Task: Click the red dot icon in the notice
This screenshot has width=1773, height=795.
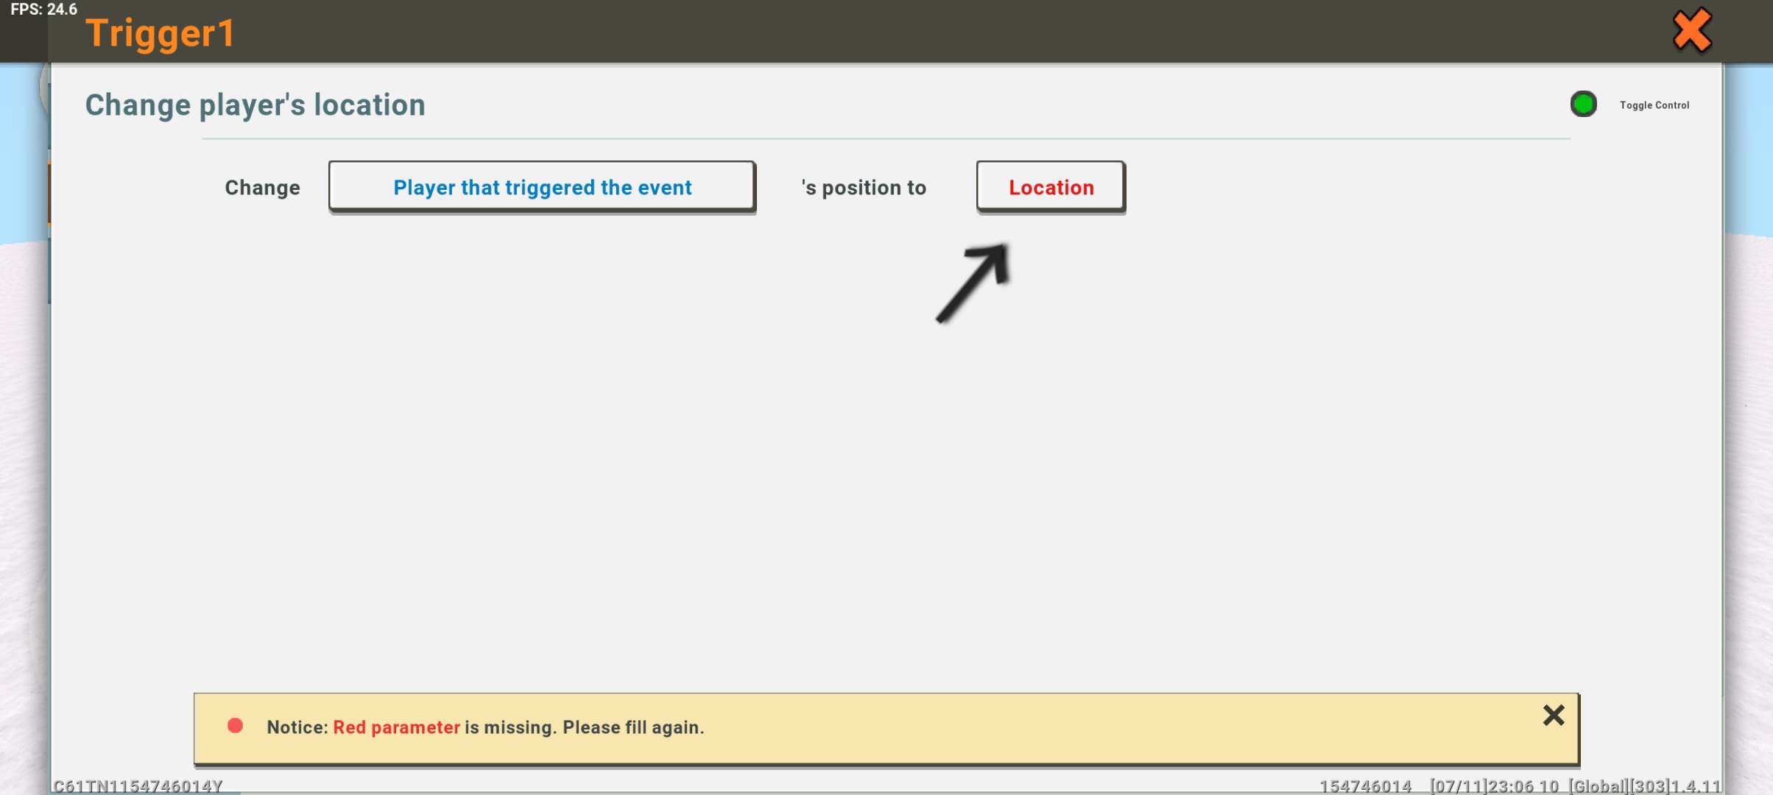Action: pyautogui.click(x=236, y=726)
